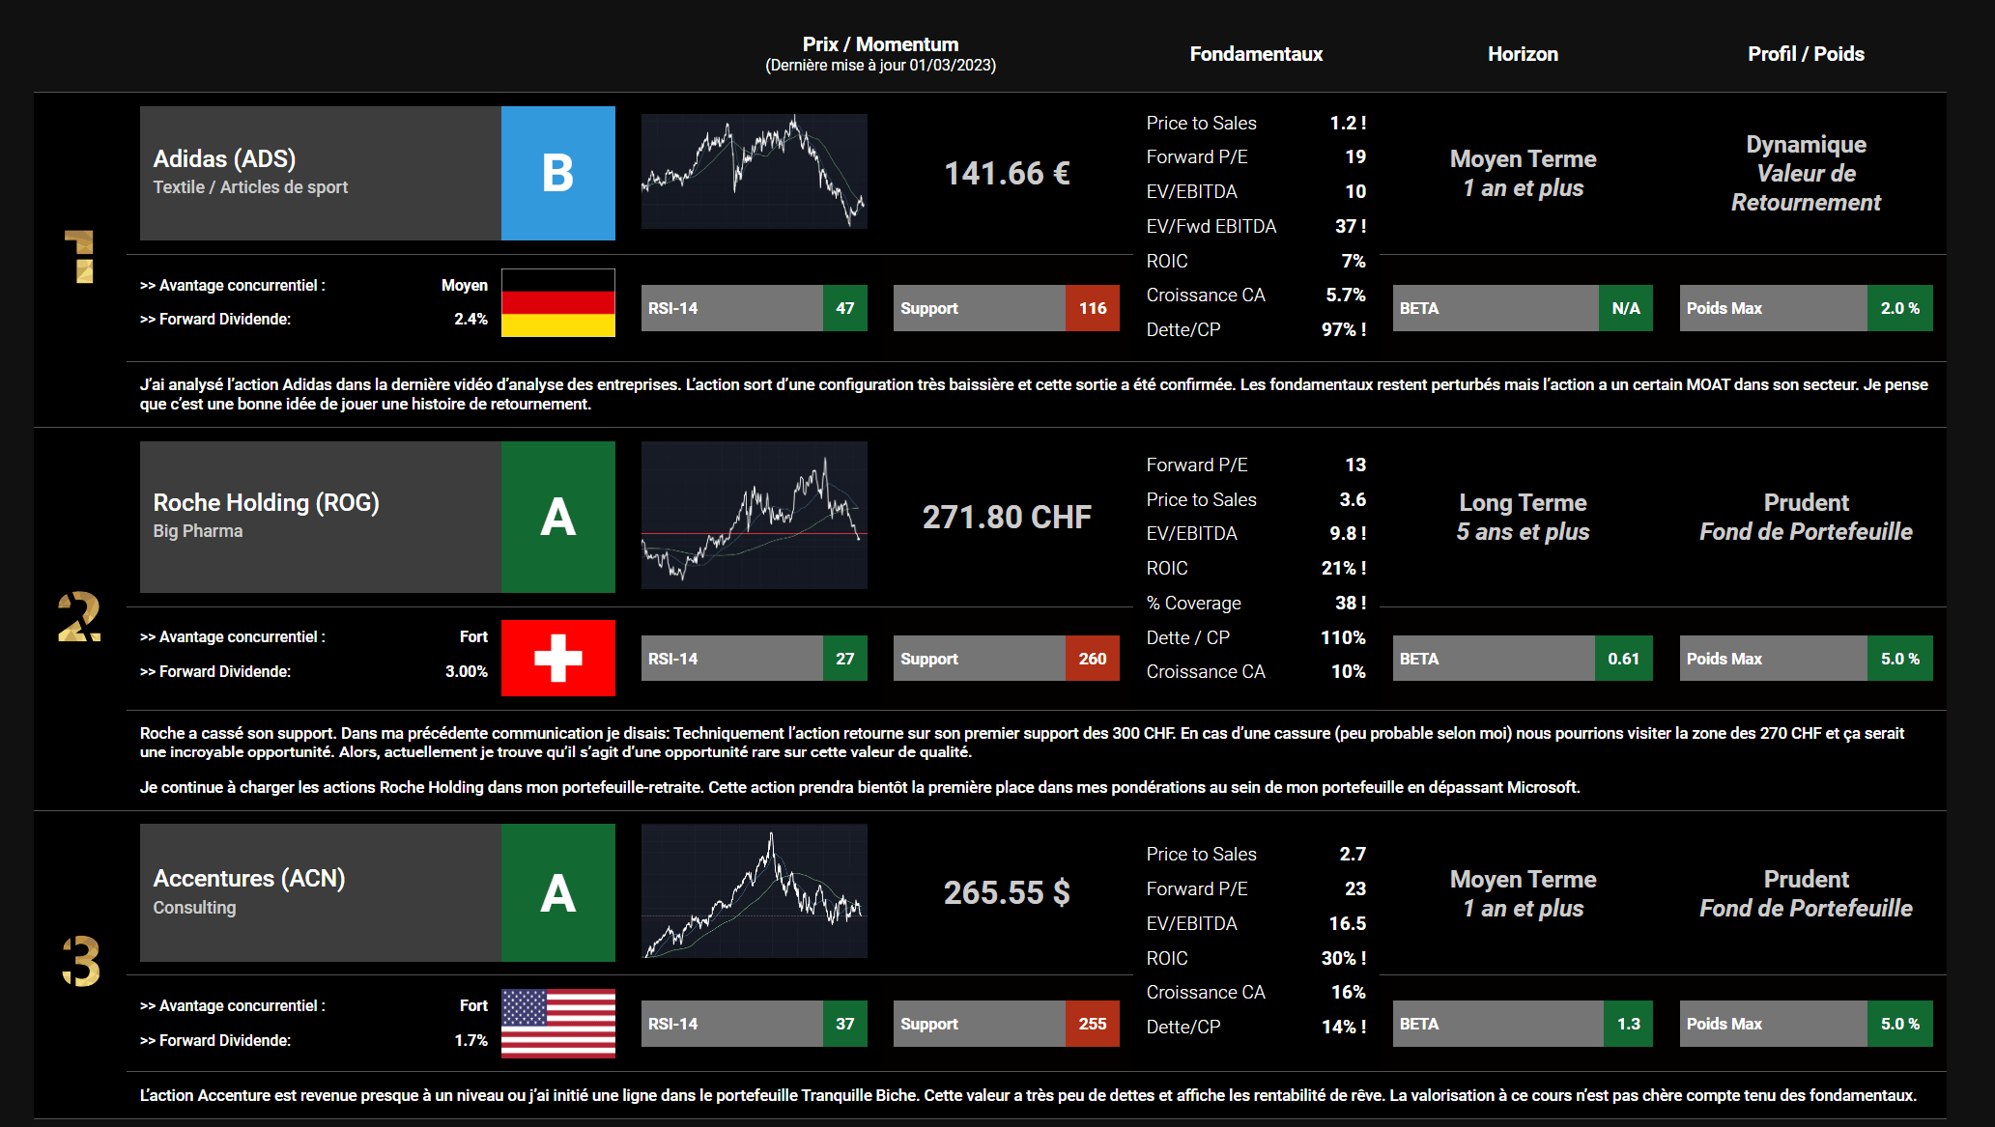Click Roche % Coverage value 38 !
This screenshot has height=1127, width=1995.
click(x=1351, y=603)
